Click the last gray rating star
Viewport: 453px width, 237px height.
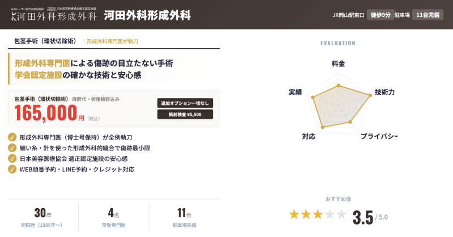click(341, 214)
